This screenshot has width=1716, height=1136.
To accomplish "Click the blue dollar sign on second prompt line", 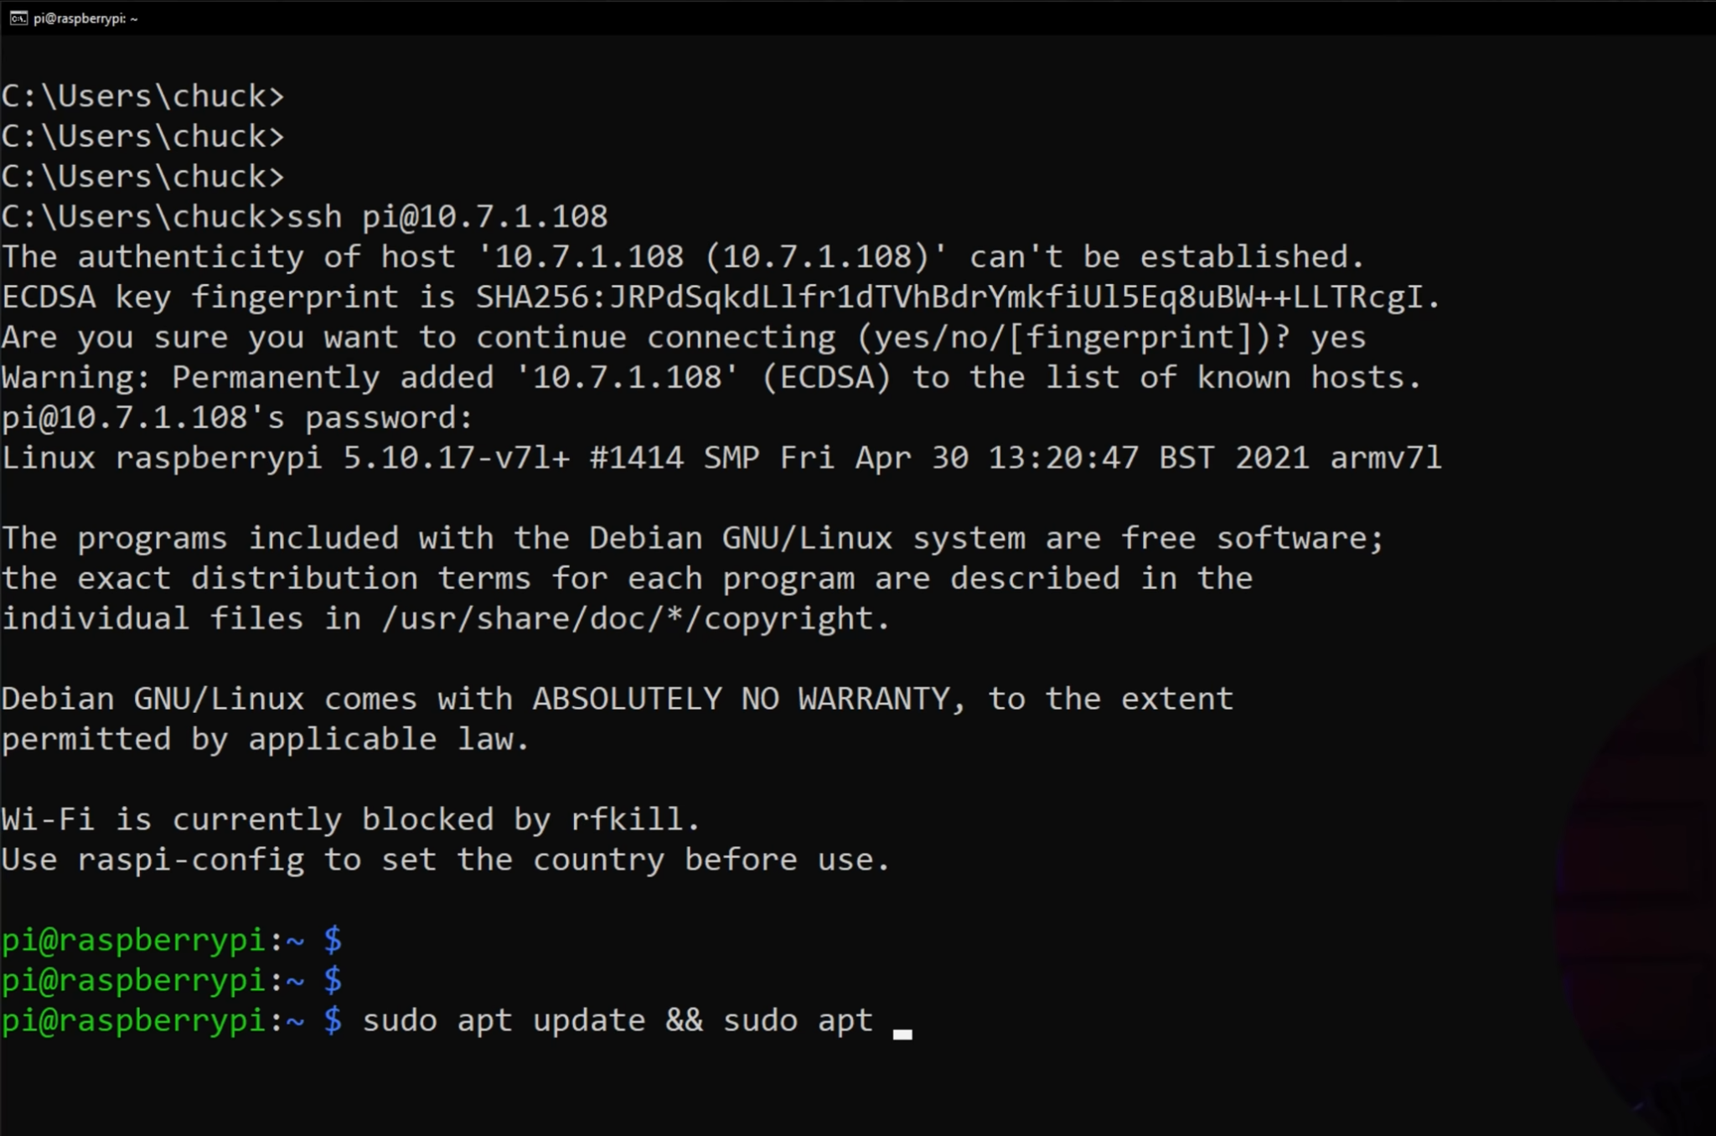I will pos(333,979).
